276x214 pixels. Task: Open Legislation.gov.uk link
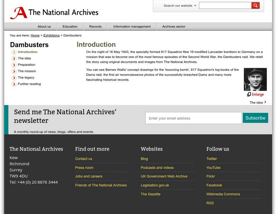(x=155, y=185)
